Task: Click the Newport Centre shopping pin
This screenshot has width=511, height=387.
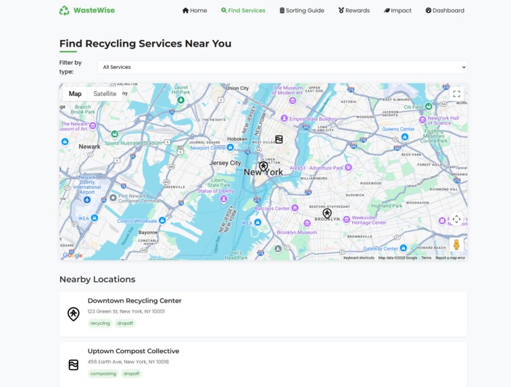Action: 230,147
